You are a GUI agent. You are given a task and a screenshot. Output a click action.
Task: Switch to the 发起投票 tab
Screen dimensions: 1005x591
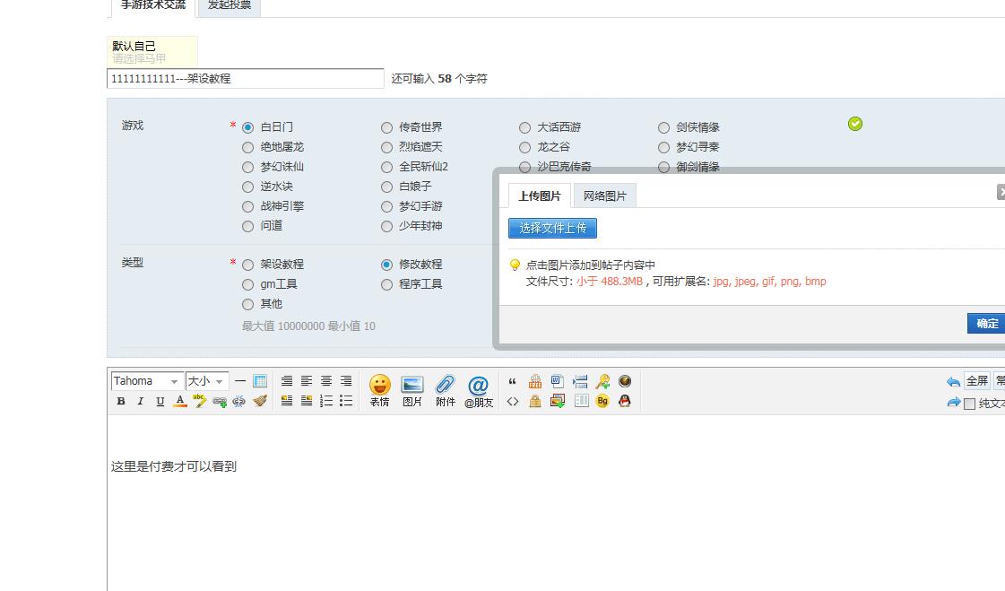pyautogui.click(x=229, y=5)
